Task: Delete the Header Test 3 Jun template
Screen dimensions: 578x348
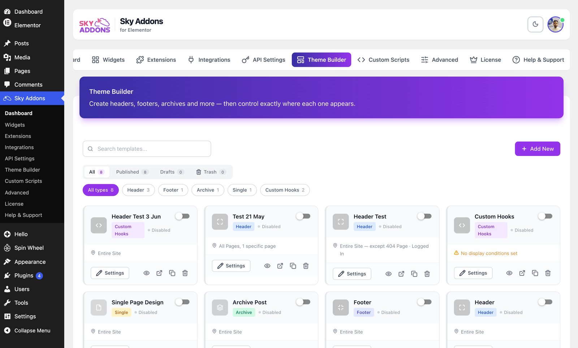Action: pos(185,273)
